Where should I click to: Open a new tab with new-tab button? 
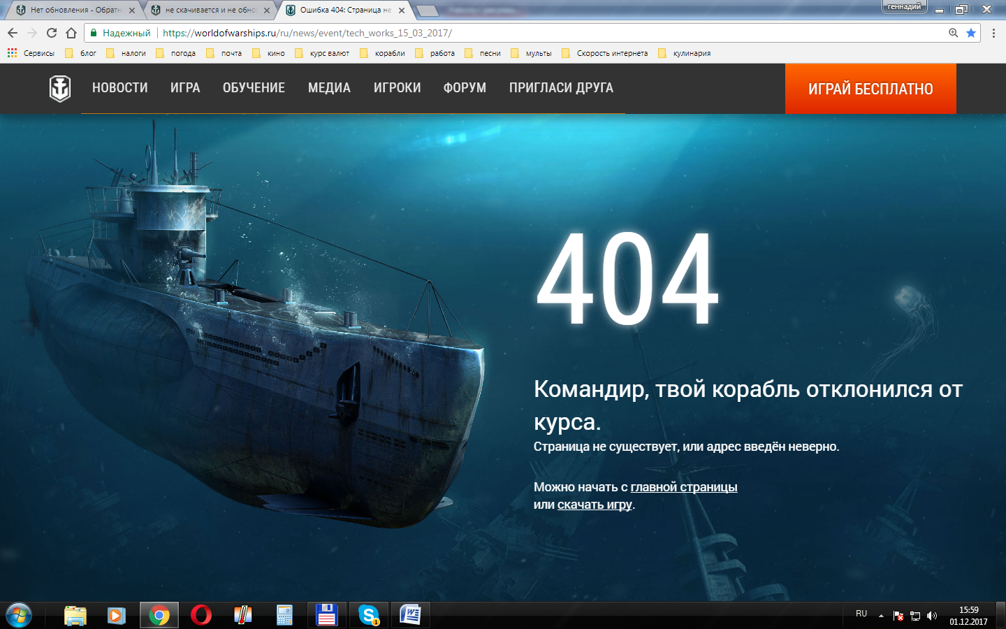point(428,10)
